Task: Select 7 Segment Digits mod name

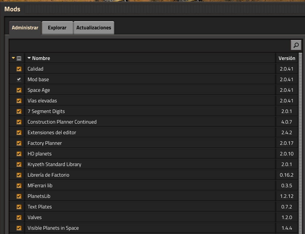Action: tap(46, 111)
